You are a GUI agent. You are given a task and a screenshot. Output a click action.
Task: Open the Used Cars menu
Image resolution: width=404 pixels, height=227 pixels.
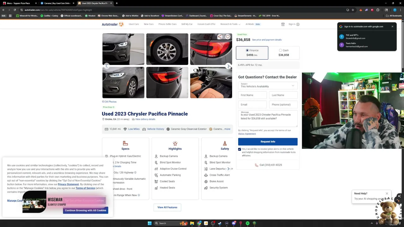(134, 24)
